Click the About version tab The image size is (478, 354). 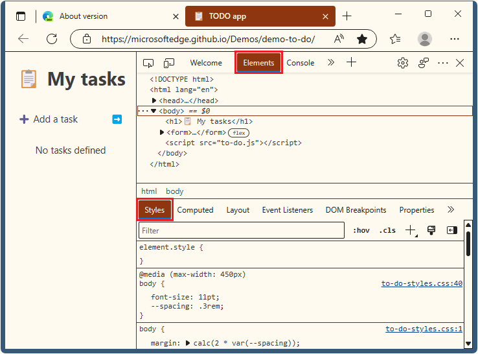(x=111, y=16)
